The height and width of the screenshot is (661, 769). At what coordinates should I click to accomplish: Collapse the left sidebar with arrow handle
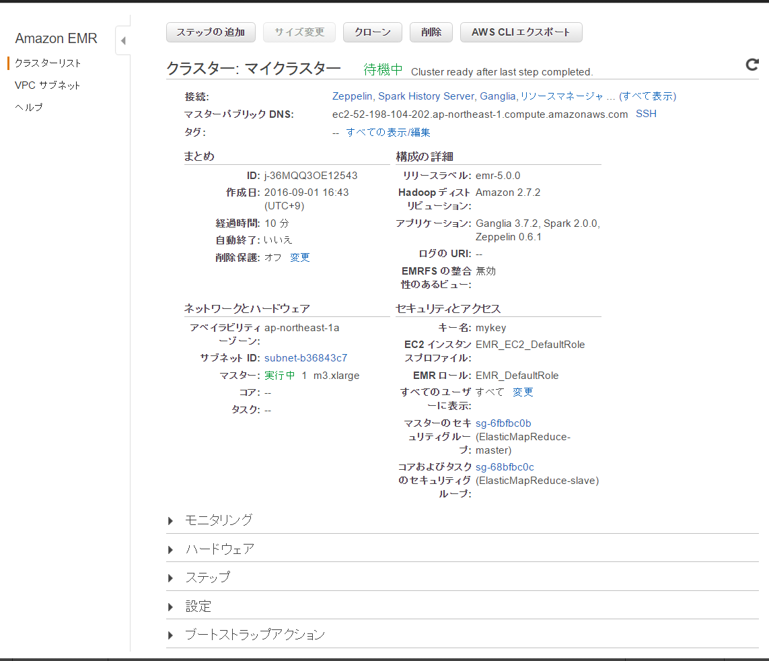tap(122, 41)
